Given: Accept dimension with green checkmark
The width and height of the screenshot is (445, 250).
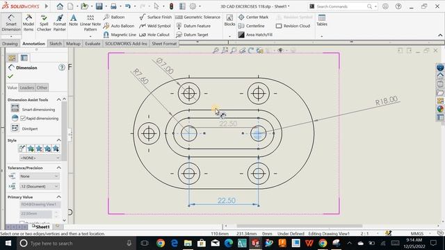Looking at the screenshot, I should [10, 76].
